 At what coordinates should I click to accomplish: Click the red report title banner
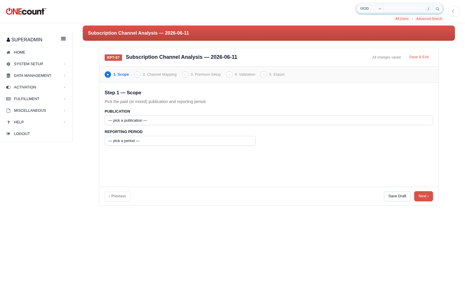269,33
